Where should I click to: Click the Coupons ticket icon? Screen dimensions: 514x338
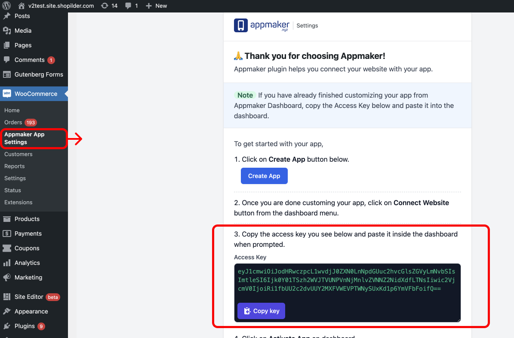[7, 248]
